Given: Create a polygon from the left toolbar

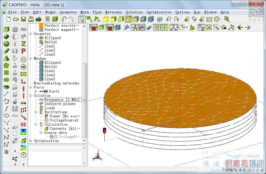Looking at the screenshot, I should click(x=6, y=65).
